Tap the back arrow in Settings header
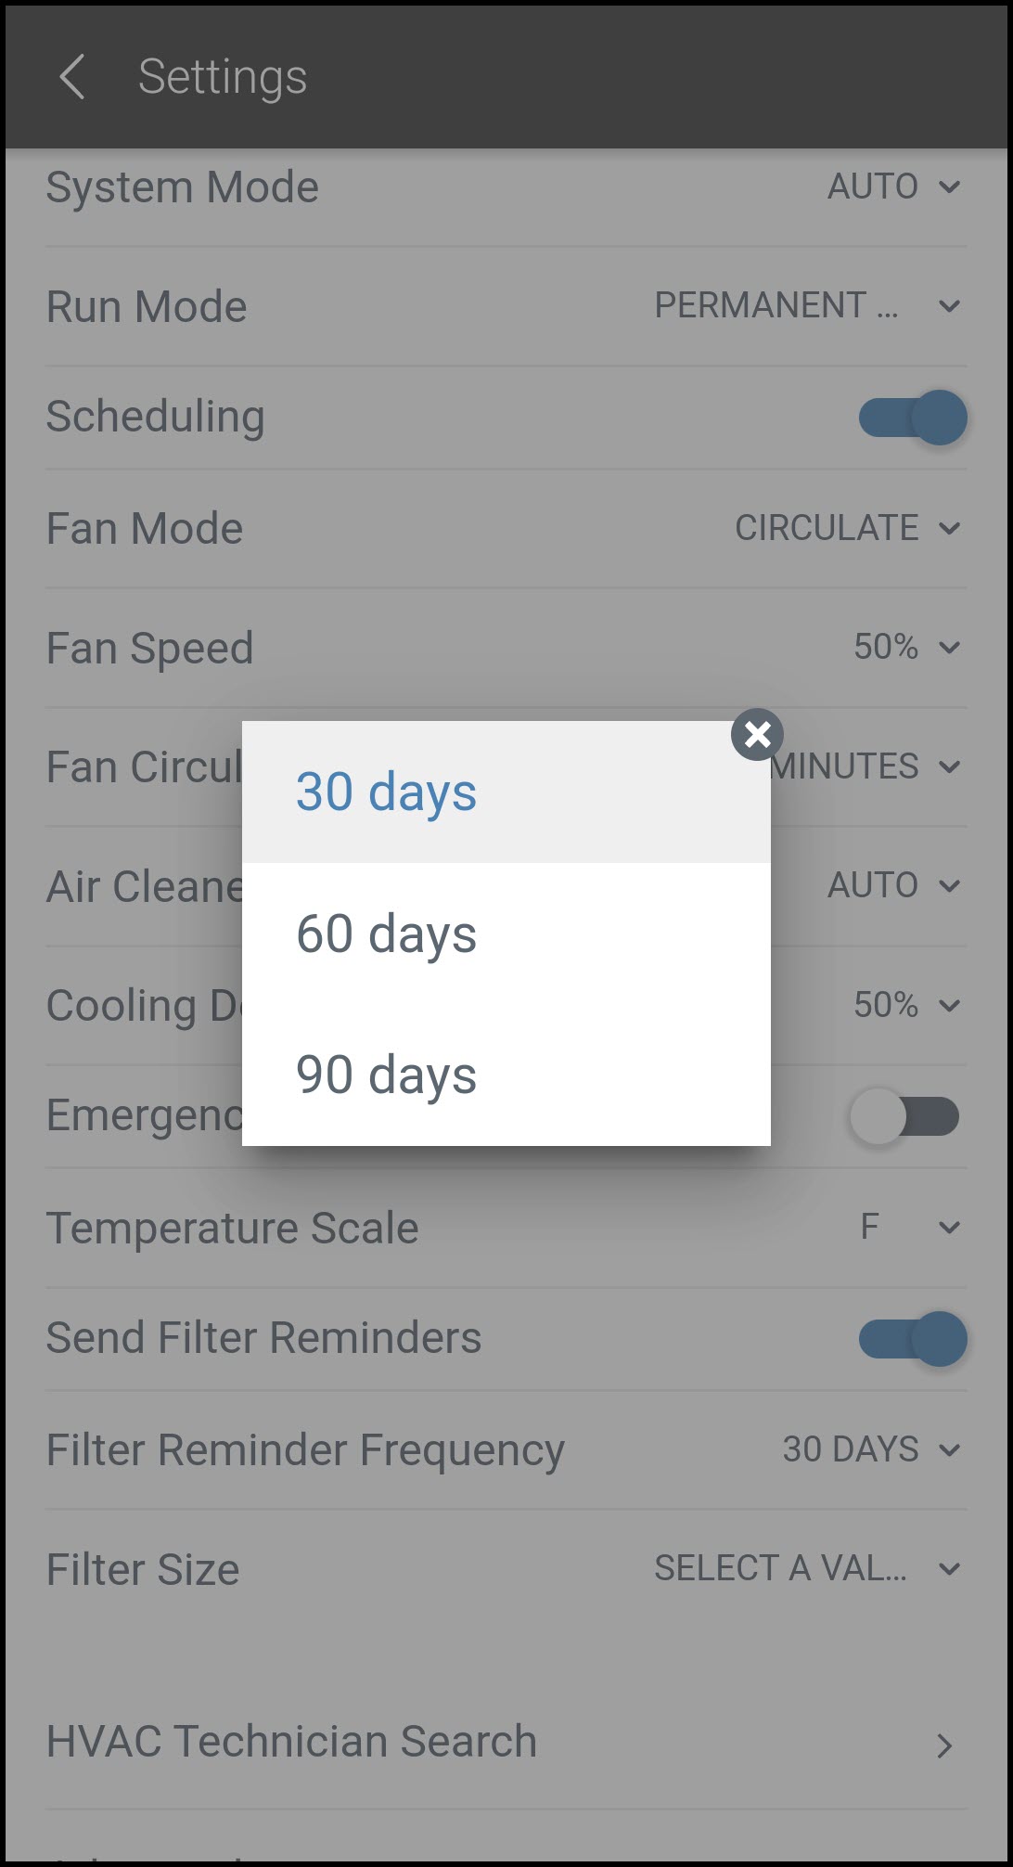The image size is (1013, 1867). 72,77
